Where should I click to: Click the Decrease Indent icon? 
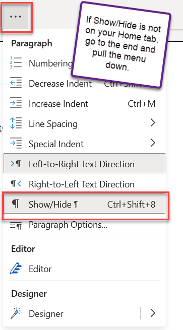[x=16, y=83]
